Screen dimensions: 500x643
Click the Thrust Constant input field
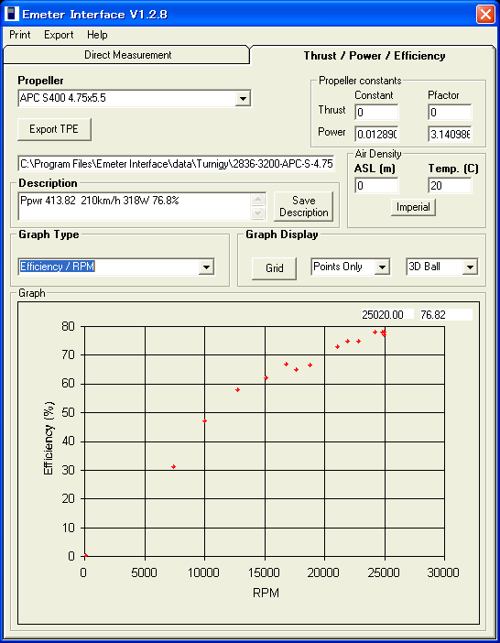point(376,112)
